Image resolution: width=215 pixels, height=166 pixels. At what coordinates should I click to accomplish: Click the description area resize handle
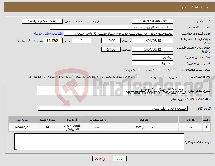click(38, 94)
